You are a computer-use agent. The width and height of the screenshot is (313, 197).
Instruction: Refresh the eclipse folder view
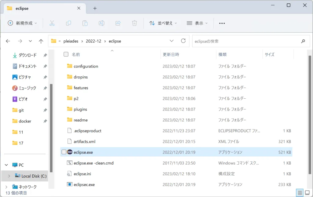pos(183,41)
